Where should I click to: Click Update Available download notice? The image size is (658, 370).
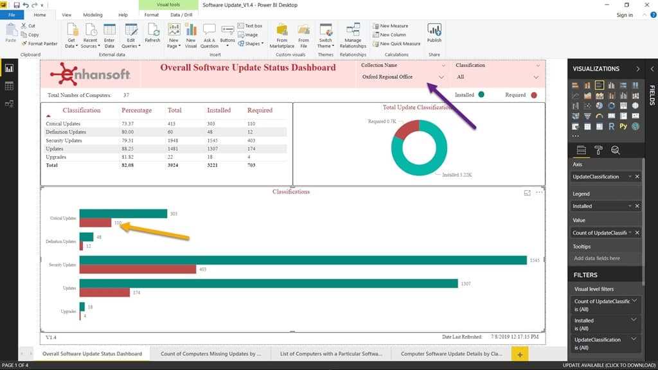[x=609, y=365]
